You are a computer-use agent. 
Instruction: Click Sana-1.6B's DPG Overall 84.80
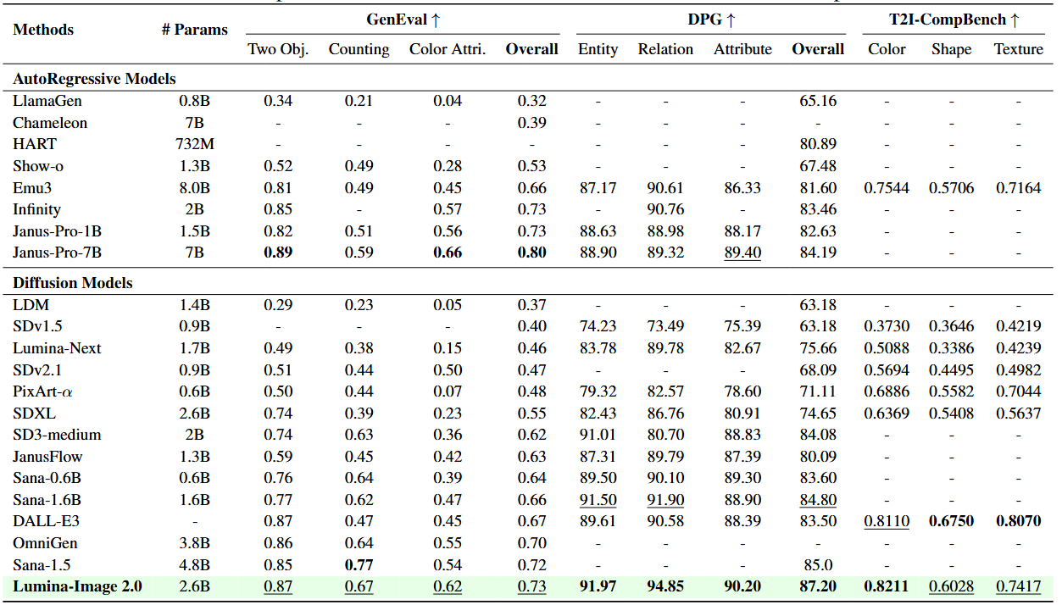pyautogui.click(x=818, y=500)
